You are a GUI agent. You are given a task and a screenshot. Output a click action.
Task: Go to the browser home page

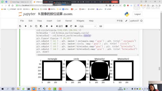12,6
